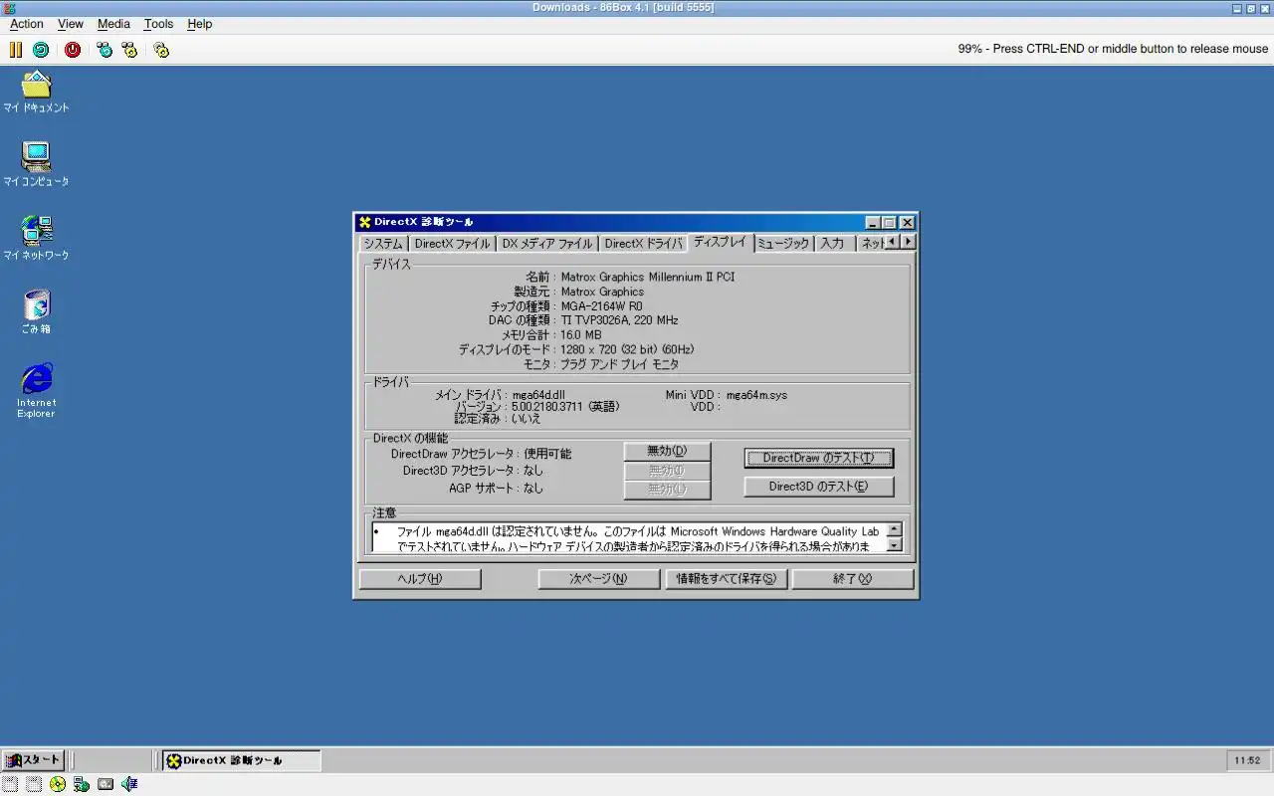Viewport: 1274px width, 796px height.
Task: Click the network status bar icon
Action: 82,784
